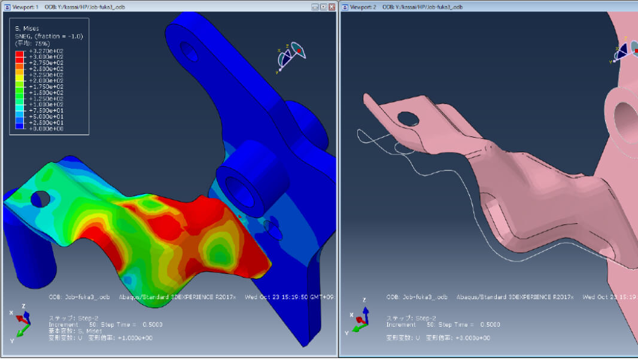Pick the hole in the pink deformed bracket
The image size is (638, 359).
[x=408, y=119]
